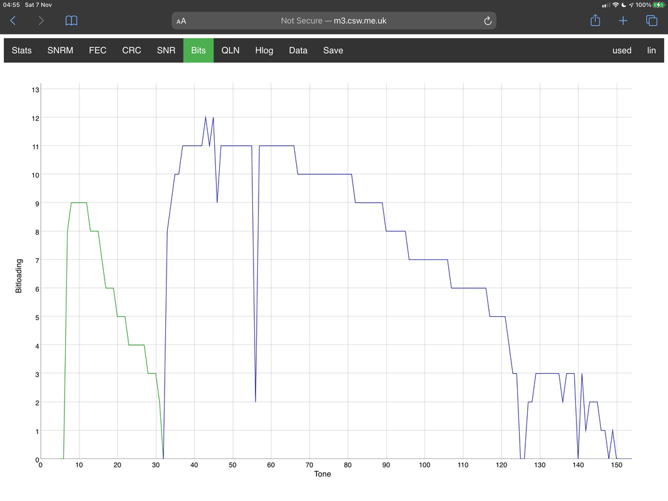This screenshot has width=668, height=501.
Task: Tap the address bar m3.csw.me.uk
Action: (334, 21)
